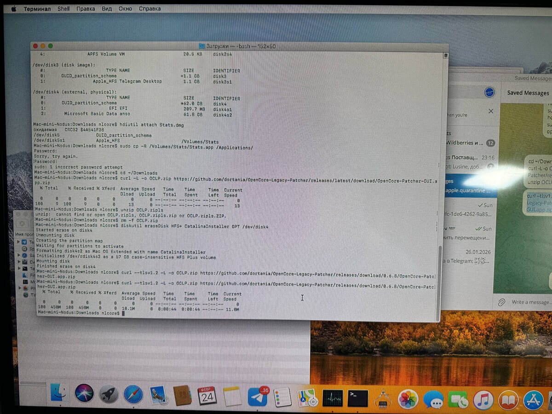Click the Activity Monitor stop-process toolbar button
Screen dimensions: 552x414
click(x=23, y=223)
